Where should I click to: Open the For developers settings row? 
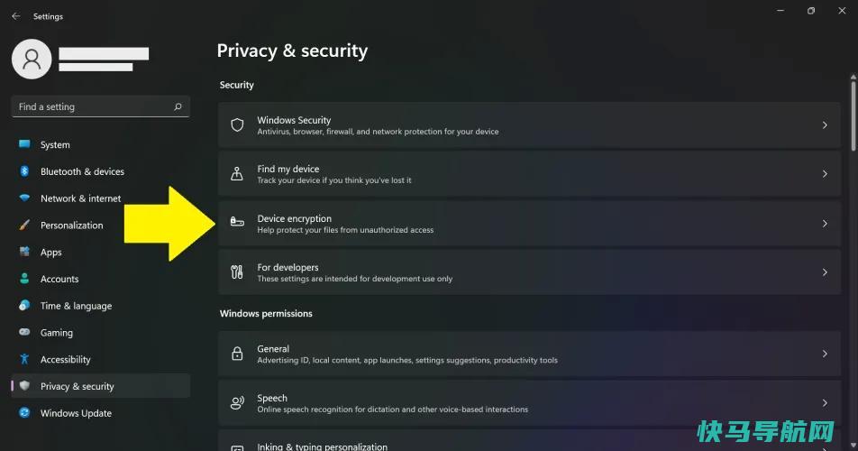click(x=529, y=272)
